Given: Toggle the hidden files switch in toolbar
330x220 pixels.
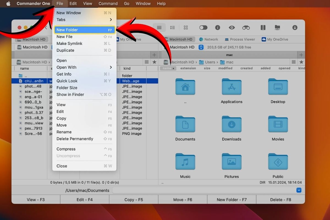Looking at the screenshot, I should click(203, 28).
